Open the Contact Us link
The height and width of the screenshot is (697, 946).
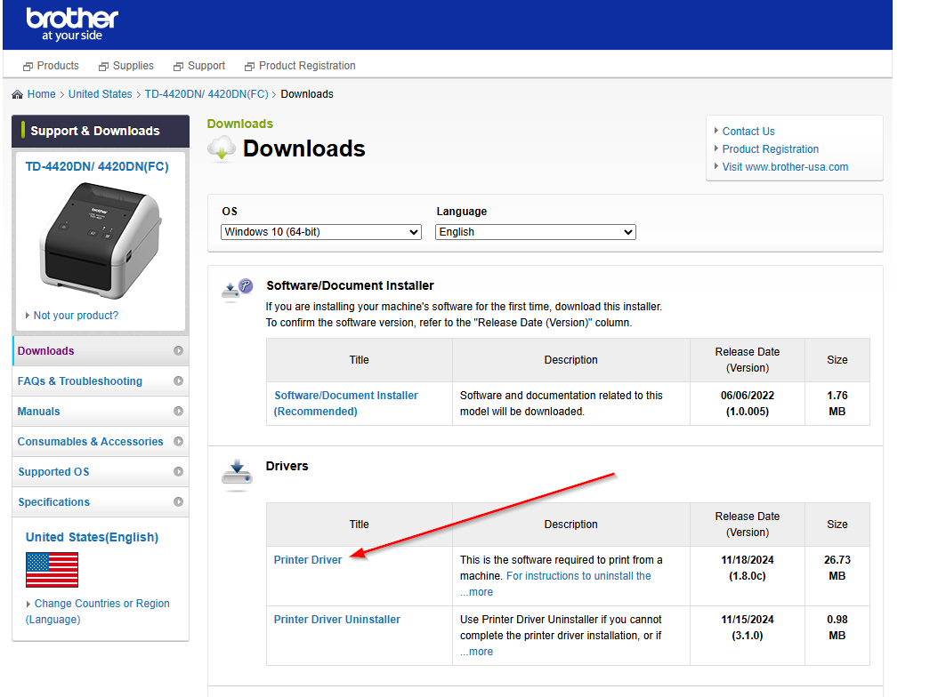click(x=748, y=132)
